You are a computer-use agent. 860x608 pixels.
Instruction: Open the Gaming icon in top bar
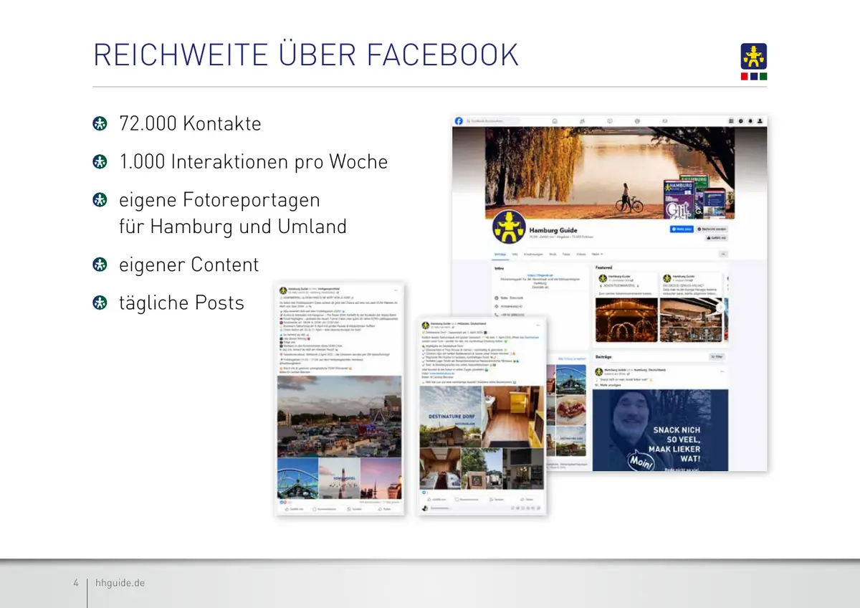665,121
